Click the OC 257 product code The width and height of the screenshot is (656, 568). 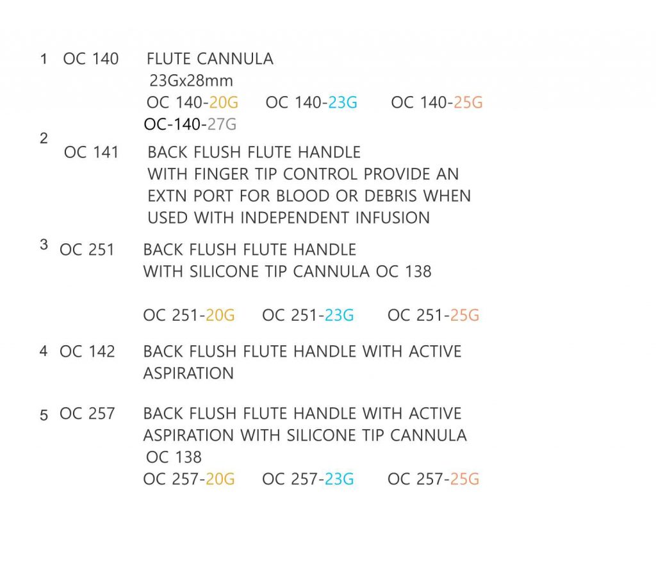coord(87,414)
